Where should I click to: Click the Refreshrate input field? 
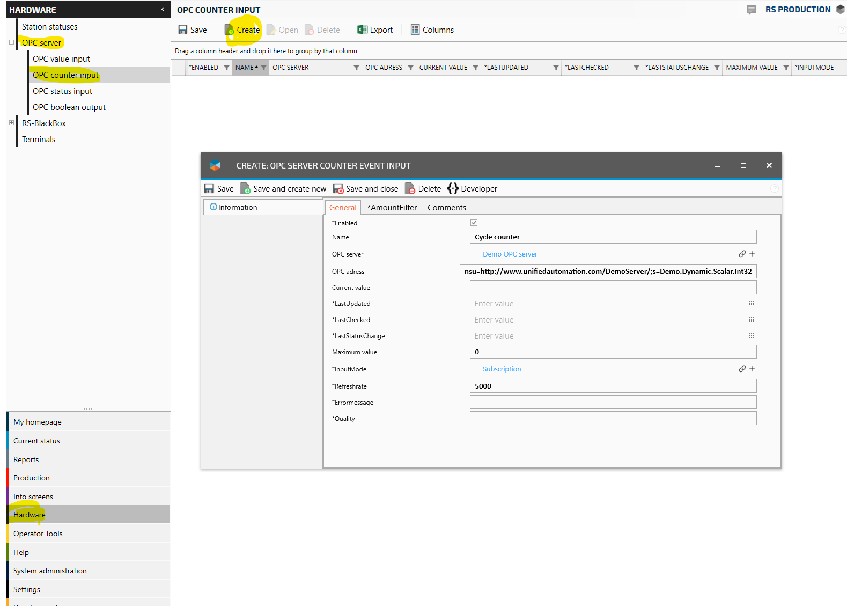tap(613, 386)
